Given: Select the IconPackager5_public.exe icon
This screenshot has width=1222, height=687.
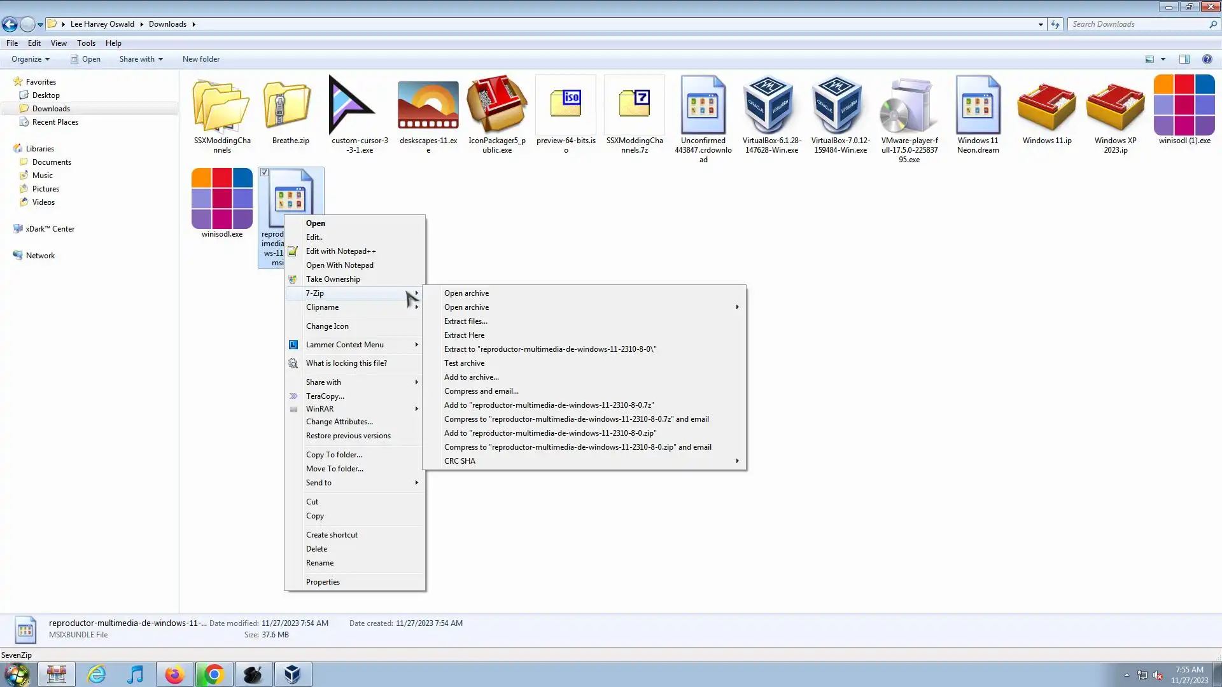Looking at the screenshot, I should [496, 106].
